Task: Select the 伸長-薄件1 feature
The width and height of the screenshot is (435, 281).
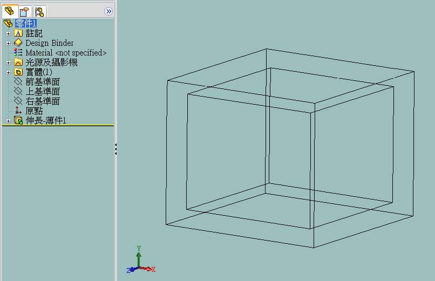Action: pos(46,120)
